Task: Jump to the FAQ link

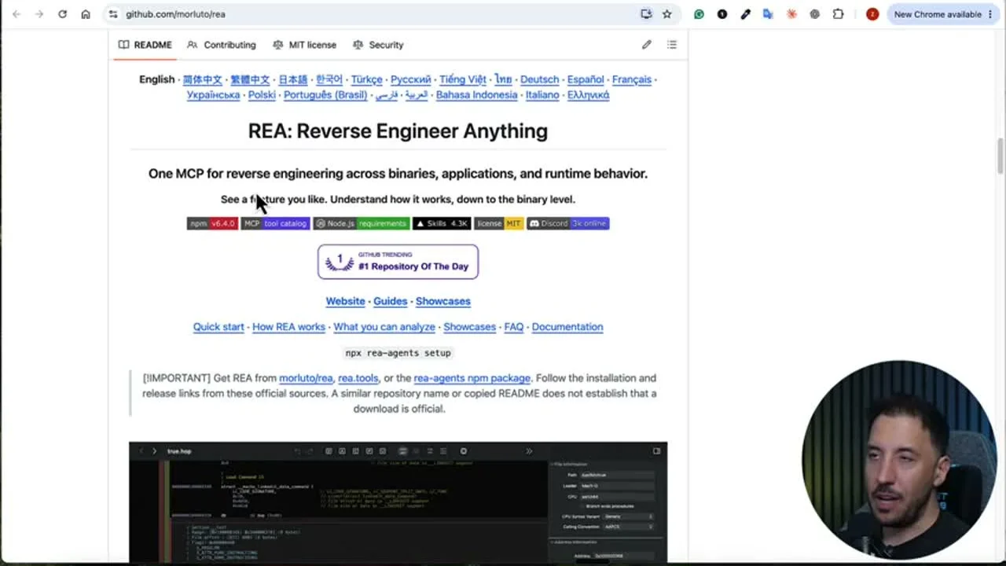Action: [514, 327]
